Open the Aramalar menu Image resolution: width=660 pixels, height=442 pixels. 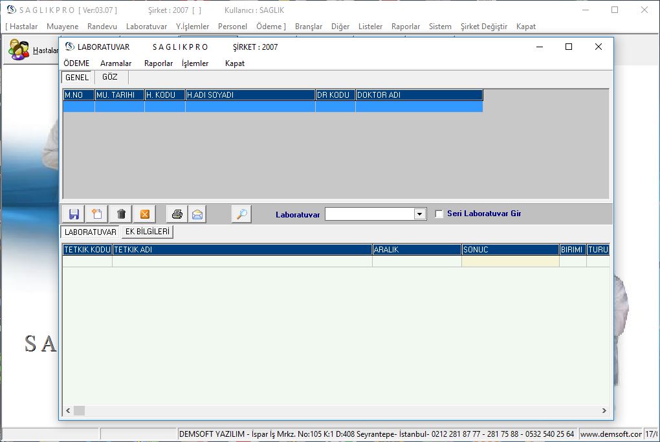(116, 63)
